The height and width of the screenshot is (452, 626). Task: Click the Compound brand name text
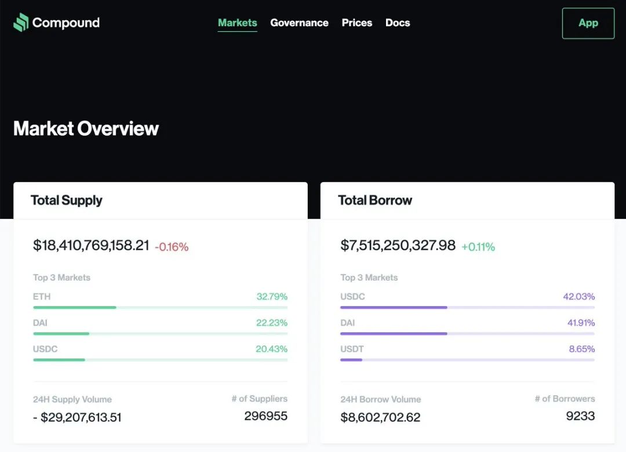66,23
